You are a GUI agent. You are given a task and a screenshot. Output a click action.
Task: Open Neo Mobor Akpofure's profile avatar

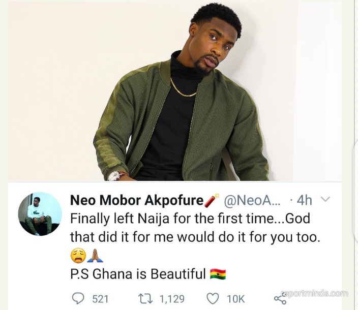pyautogui.click(x=40, y=214)
